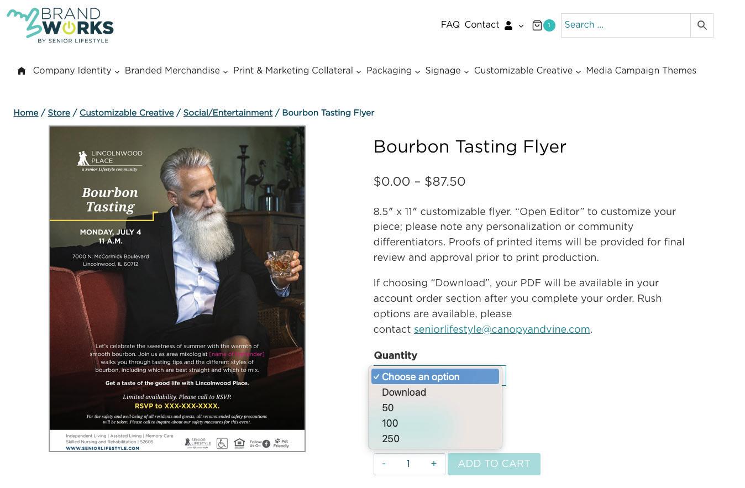The width and height of the screenshot is (745, 488).
Task: Click Social/Entertainment breadcrumb link
Action: [228, 113]
